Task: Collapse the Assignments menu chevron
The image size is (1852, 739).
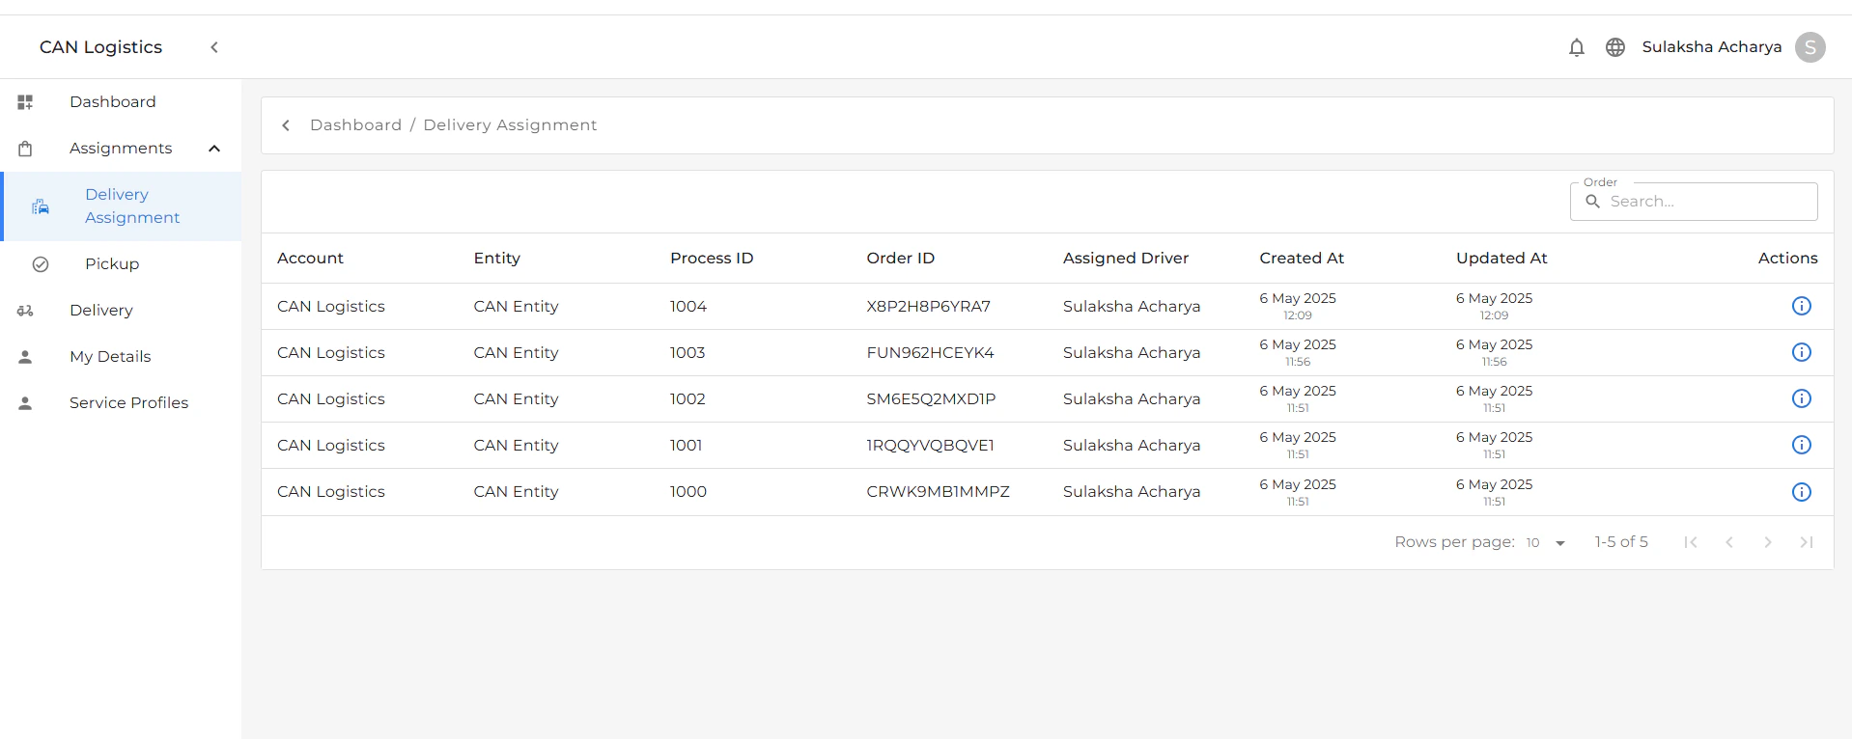Action: click(x=214, y=149)
